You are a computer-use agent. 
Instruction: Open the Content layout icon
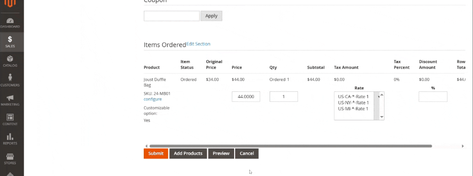tap(10, 120)
